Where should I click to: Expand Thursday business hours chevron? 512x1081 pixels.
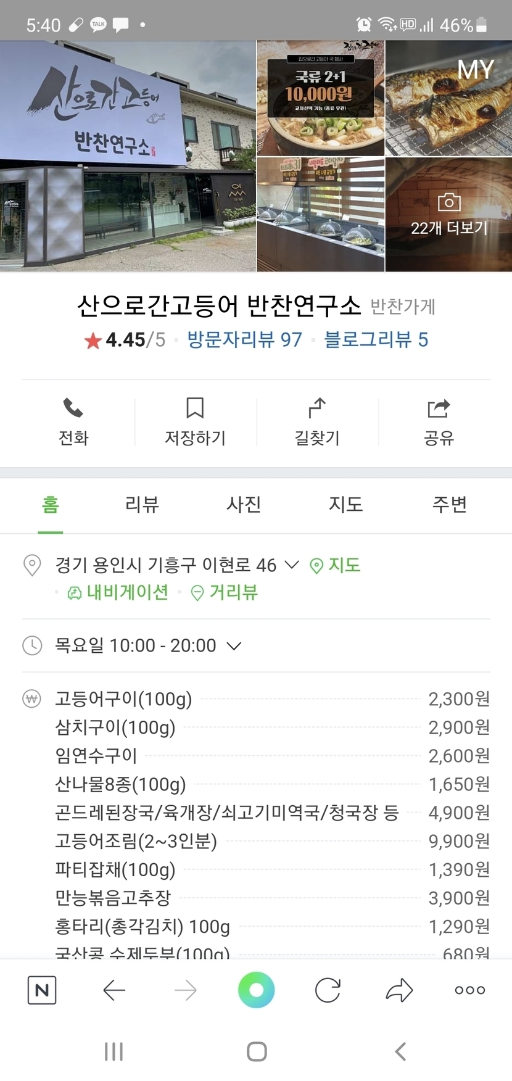pos(234,646)
